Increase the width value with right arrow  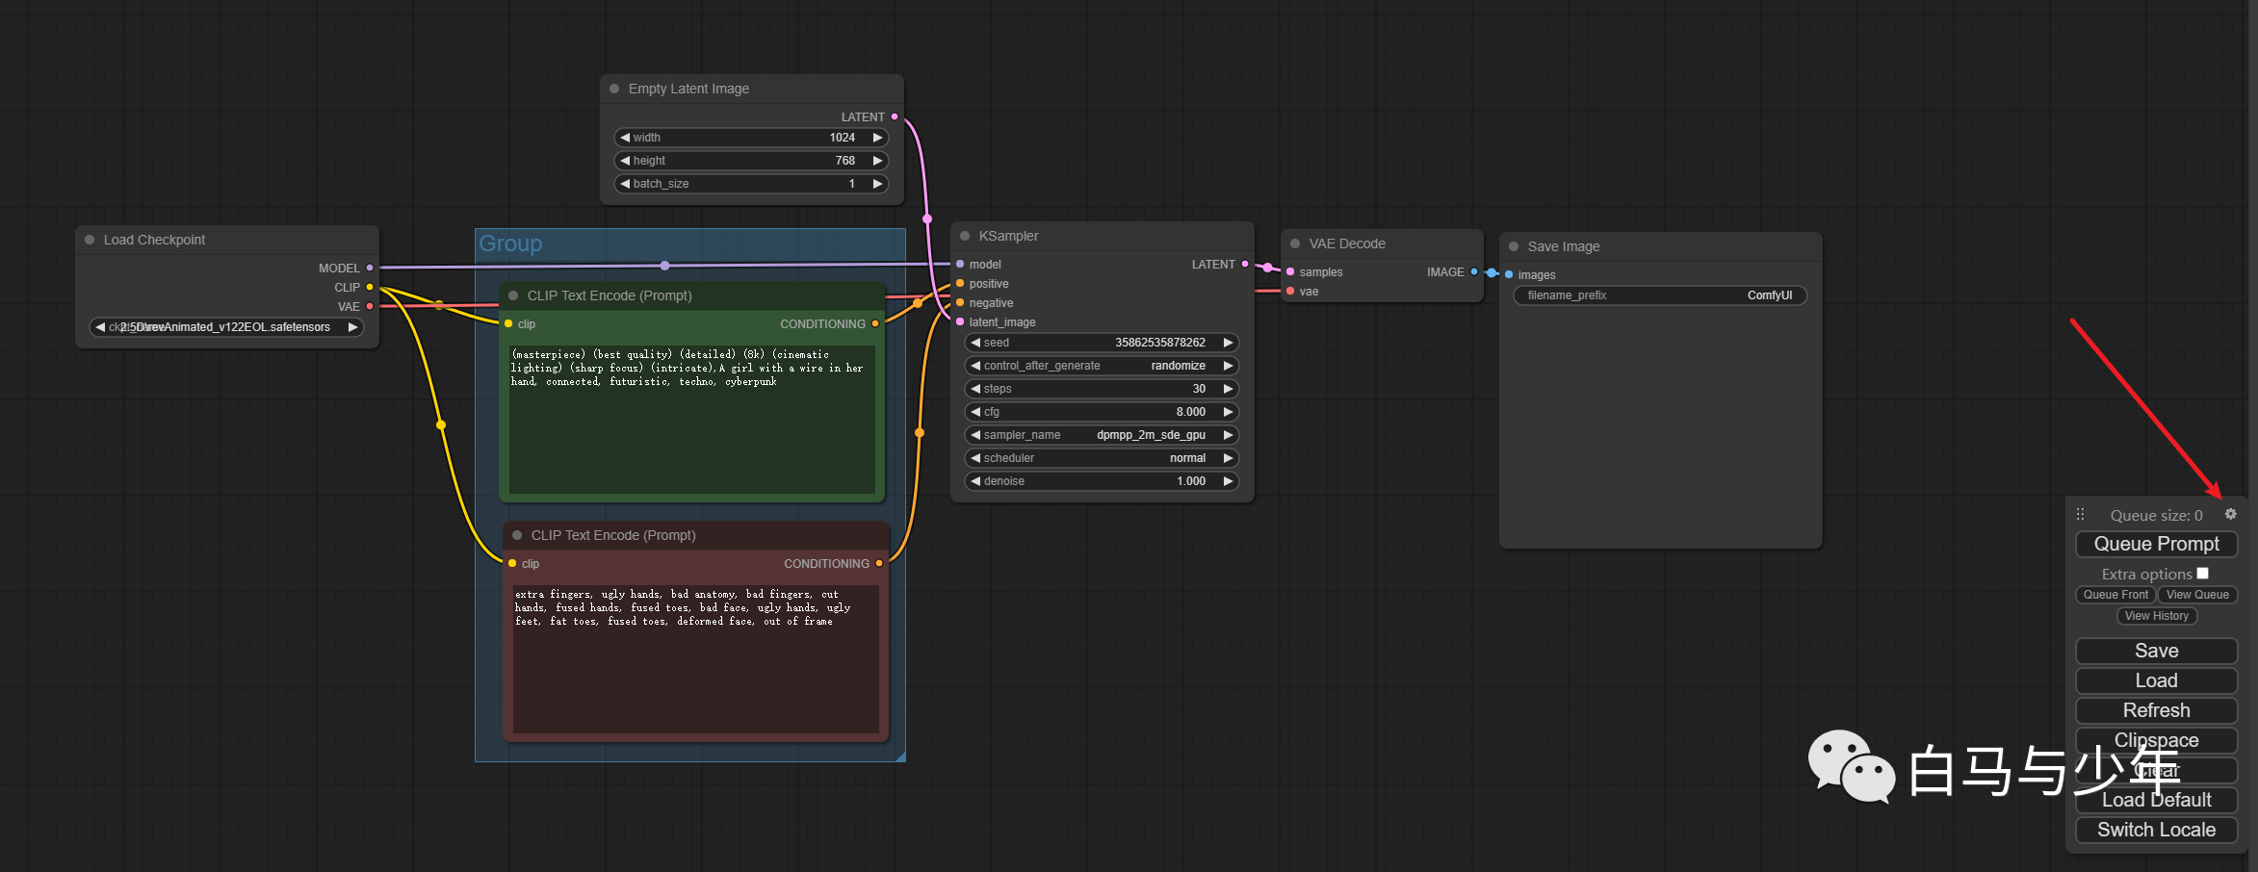click(x=877, y=138)
